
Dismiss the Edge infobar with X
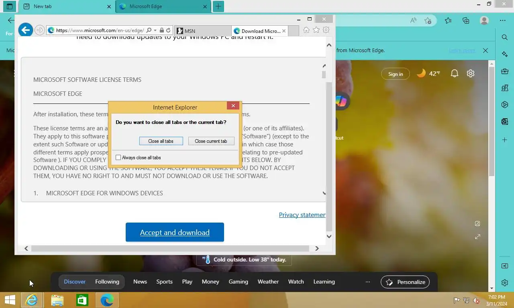(x=485, y=51)
